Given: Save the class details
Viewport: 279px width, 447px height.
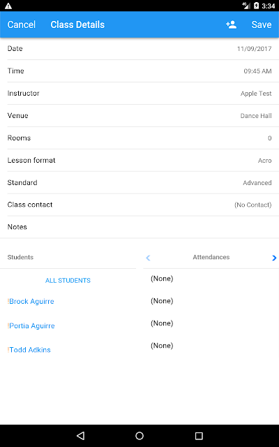Looking at the screenshot, I should click(262, 24).
